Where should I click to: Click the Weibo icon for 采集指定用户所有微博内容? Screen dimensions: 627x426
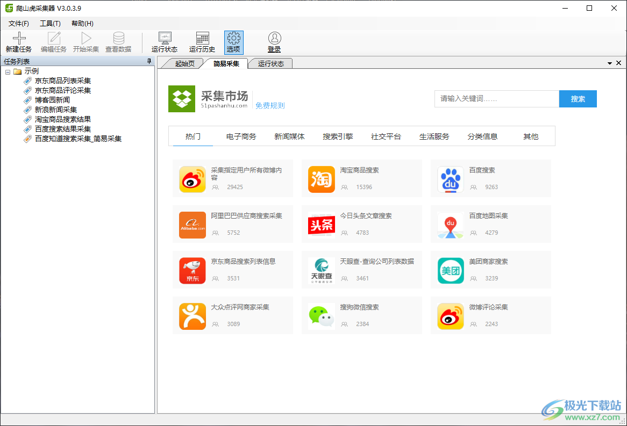point(193,179)
